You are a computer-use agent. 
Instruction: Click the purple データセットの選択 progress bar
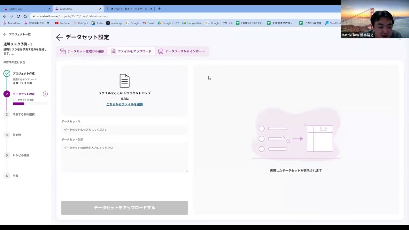pos(19,104)
